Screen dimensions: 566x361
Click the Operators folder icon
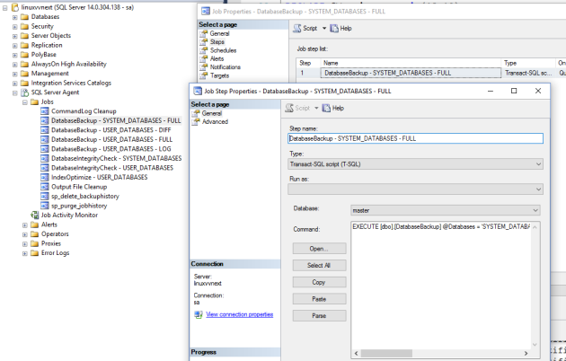tap(35, 234)
